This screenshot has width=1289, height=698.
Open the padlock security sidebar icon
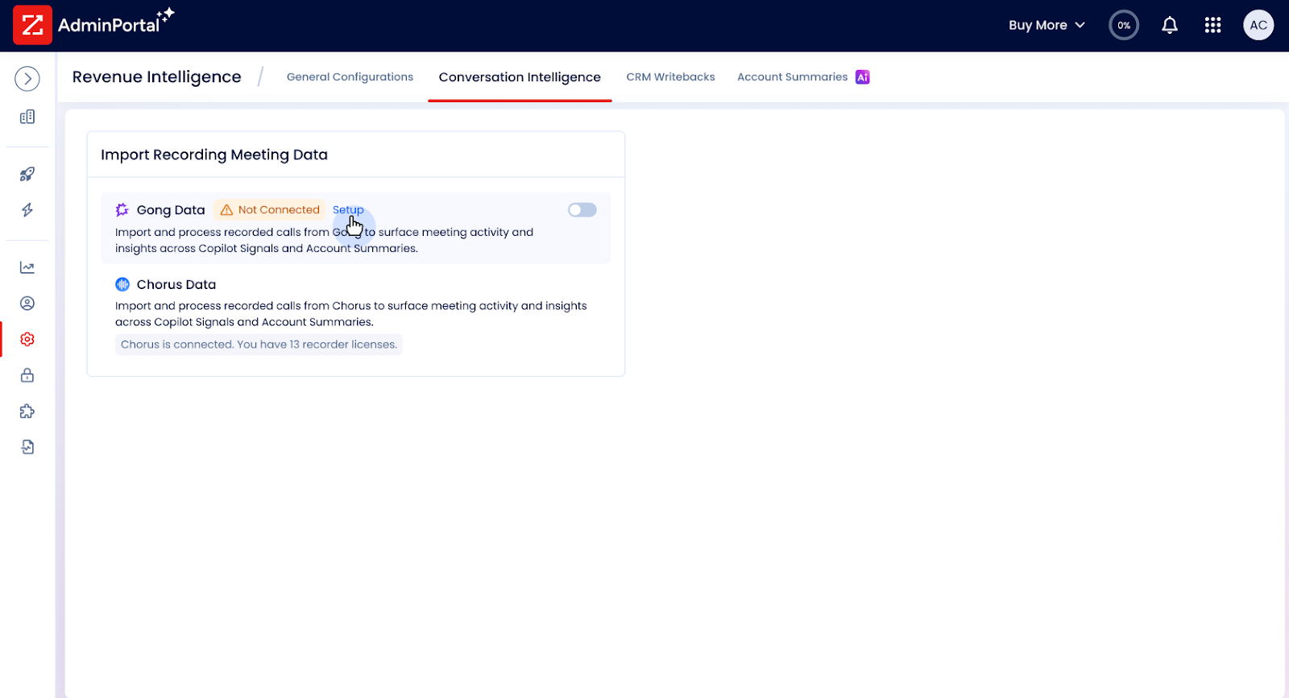(x=27, y=375)
